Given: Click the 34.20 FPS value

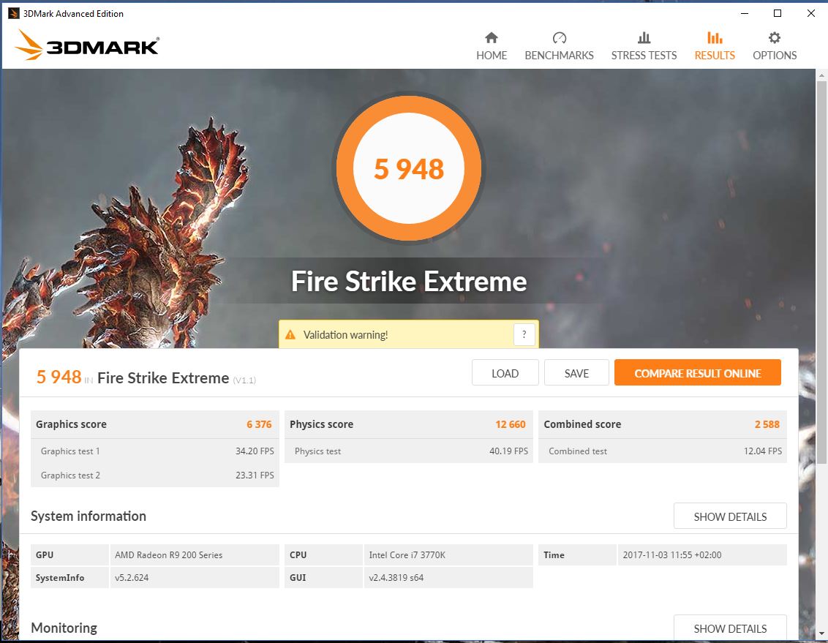Looking at the screenshot, I should point(255,451).
